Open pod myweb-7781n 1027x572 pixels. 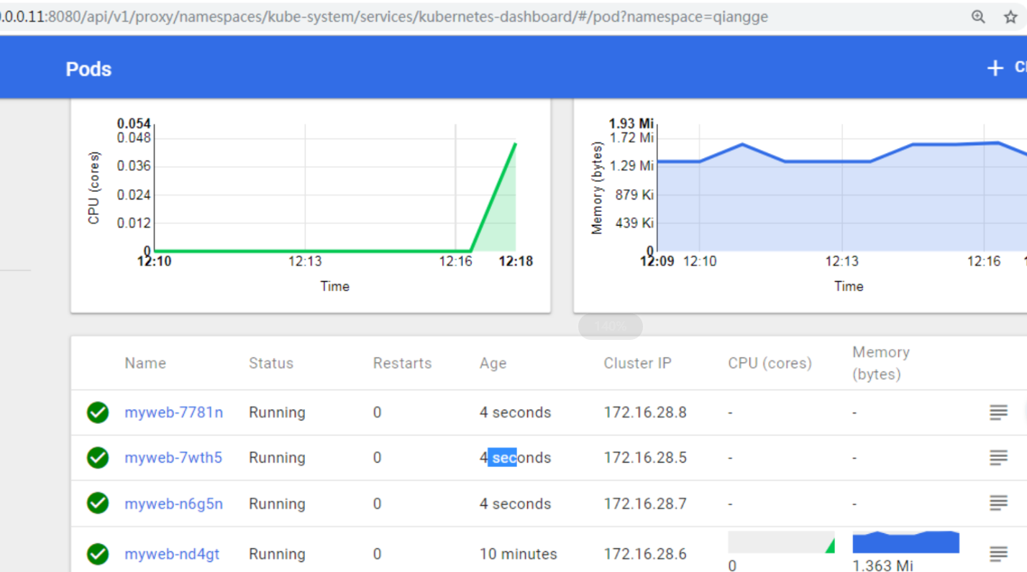click(173, 412)
